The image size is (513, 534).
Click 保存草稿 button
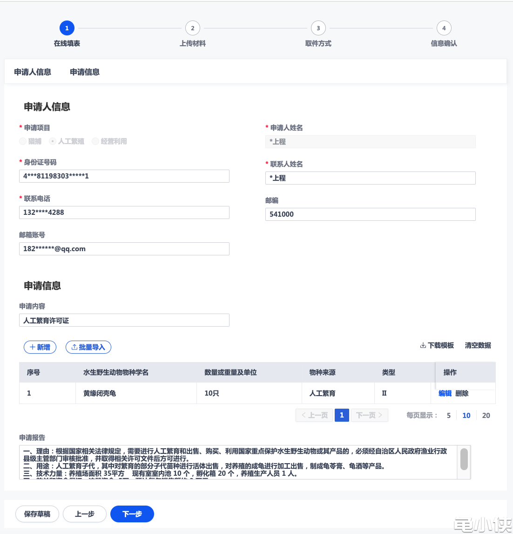[x=37, y=514]
